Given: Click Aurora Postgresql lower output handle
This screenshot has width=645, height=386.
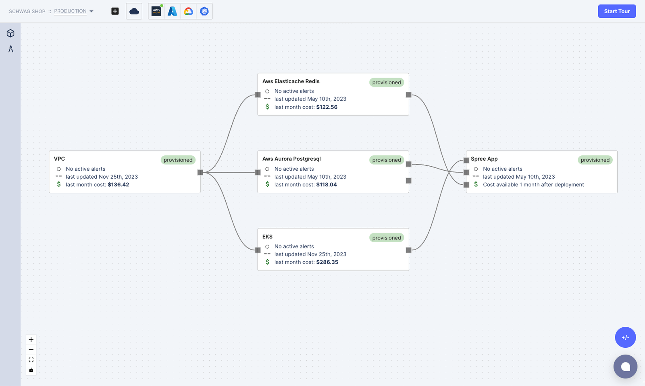Looking at the screenshot, I should tap(408, 181).
